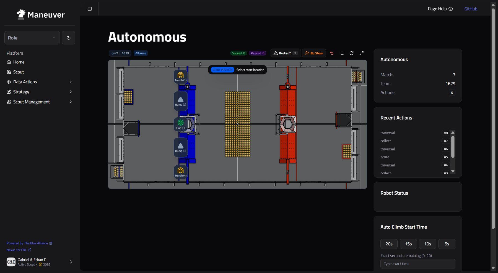Select Bump (2) start position
Viewport: 498px width, 273px height.
pyautogui.click(x=181, y=101)
